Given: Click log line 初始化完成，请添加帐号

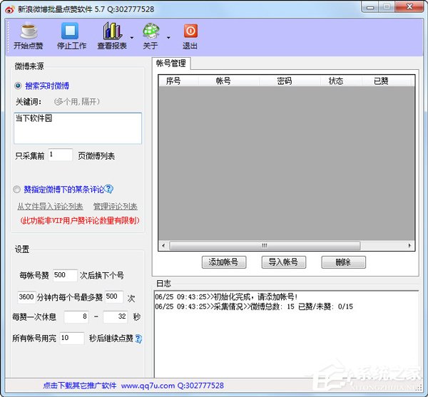Looking at the screenshot, I should 226,297.
